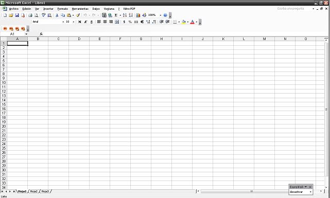Increase the cell indent
Image resolution: width=330 pixels, height=198 pixels.
pyautogui.click(x=167, y=22)
